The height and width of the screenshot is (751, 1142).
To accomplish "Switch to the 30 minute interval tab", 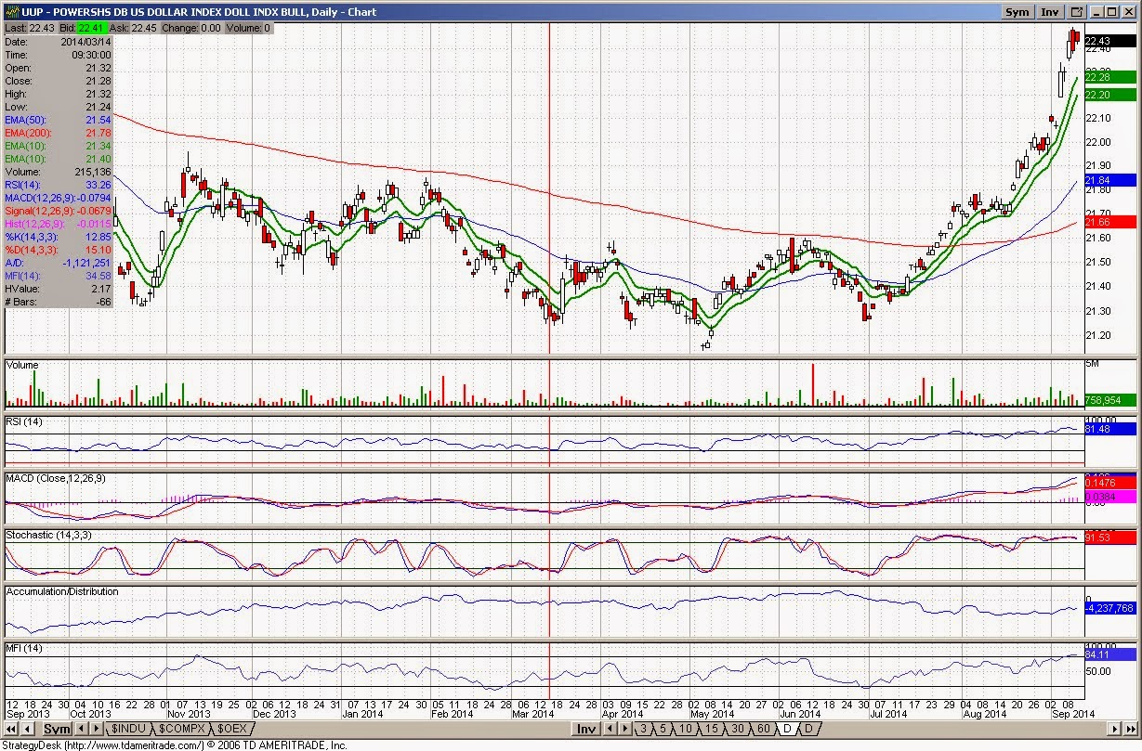I will [x=738, y=729].
